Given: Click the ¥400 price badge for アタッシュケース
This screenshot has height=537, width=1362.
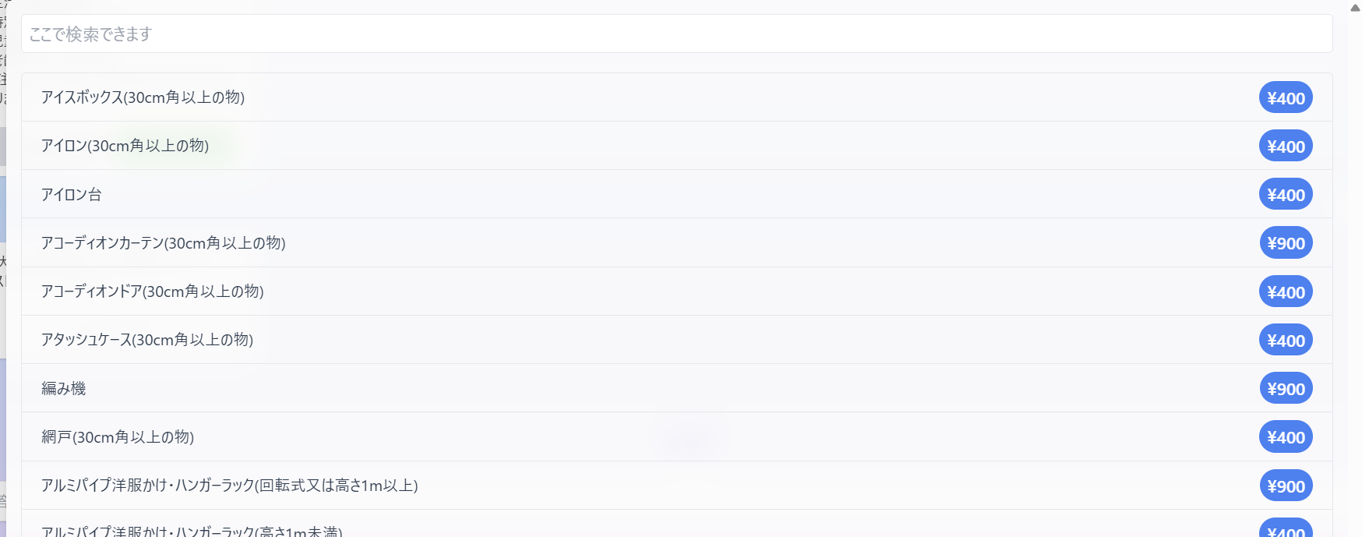Looking at the screenshot, I should [1286, 341].
